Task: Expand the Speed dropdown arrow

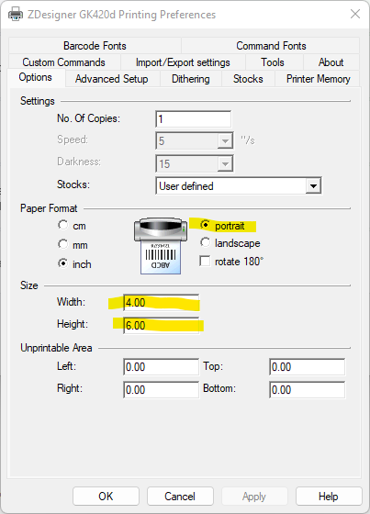Action: tap(225, 141)
